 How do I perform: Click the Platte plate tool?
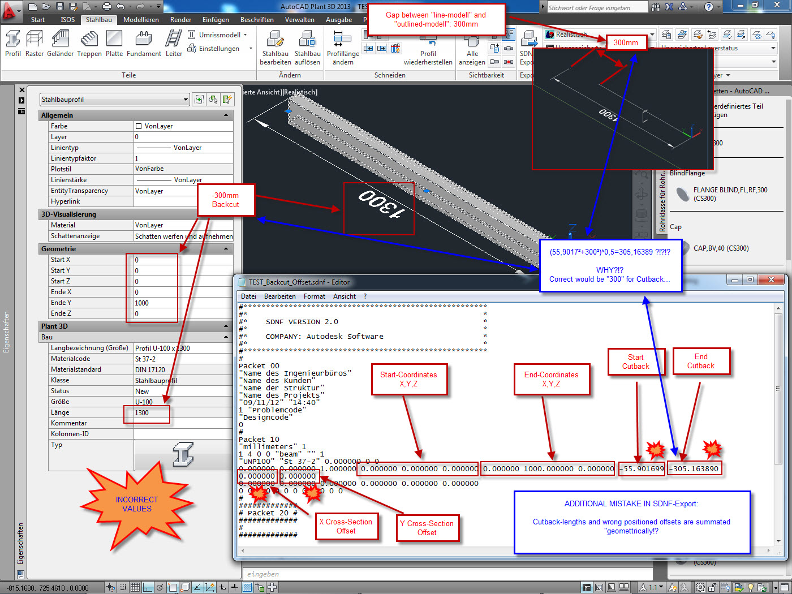[x=114, y=44]
